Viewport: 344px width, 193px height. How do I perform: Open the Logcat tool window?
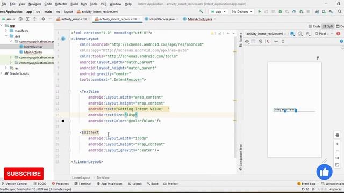pos(135,184)
